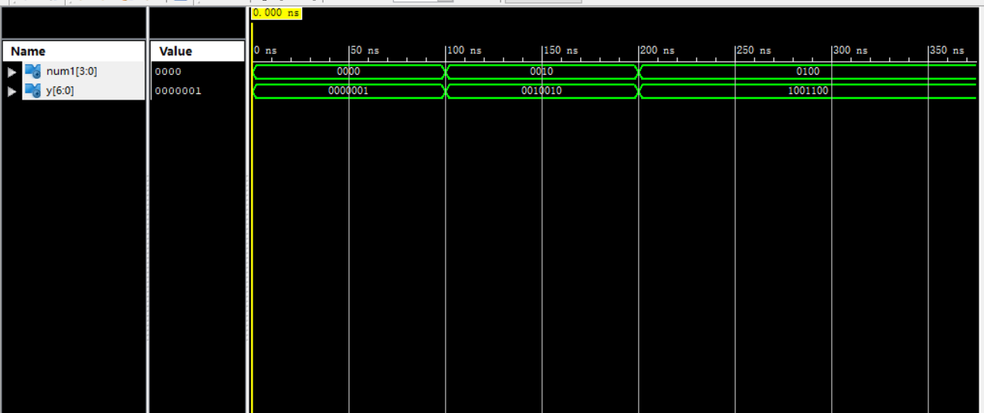Screen dimensions: 984x413
Task: Click the 150 ns ruler tick
Action: tap(561, 51)
